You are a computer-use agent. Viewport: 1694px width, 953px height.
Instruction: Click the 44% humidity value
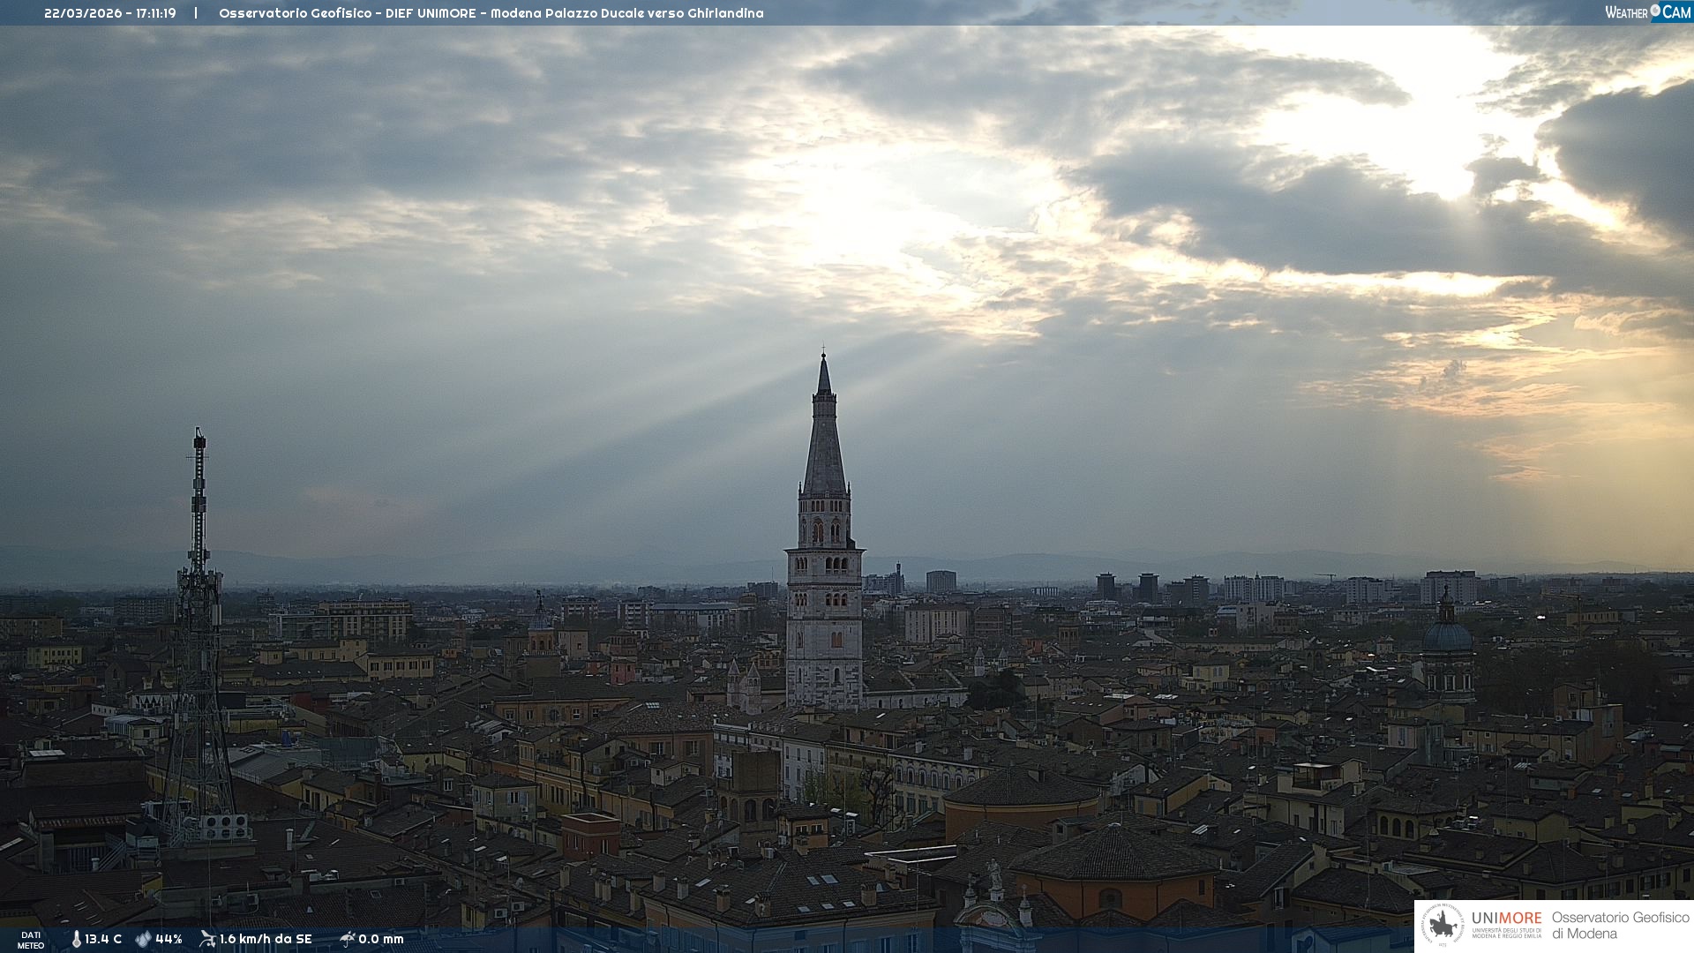click(x=169, y=939)
